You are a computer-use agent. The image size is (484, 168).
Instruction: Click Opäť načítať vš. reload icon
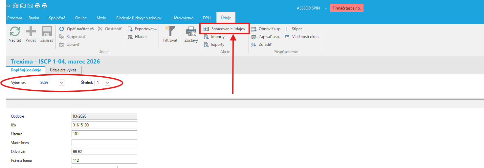(x=61, y=29)
